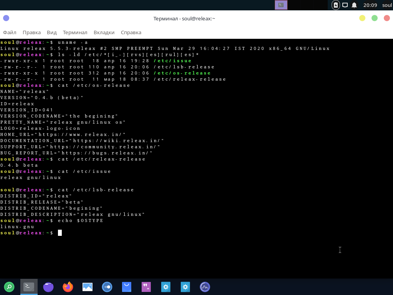Open the Справка menu
This screenshot has height=295, width=393.
coord(131,32)
